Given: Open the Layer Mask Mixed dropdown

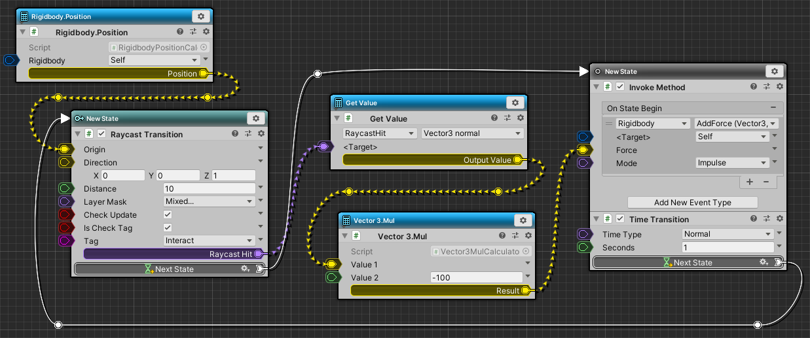Looking at the screenshot, I should click(209, 201).
